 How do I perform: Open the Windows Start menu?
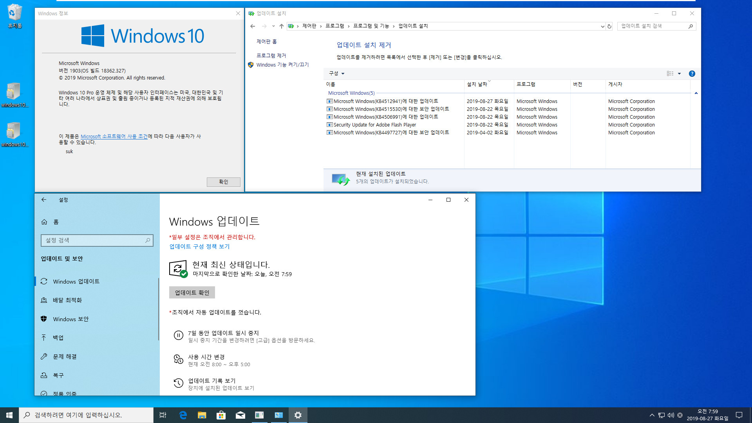(x=9, y=415)
